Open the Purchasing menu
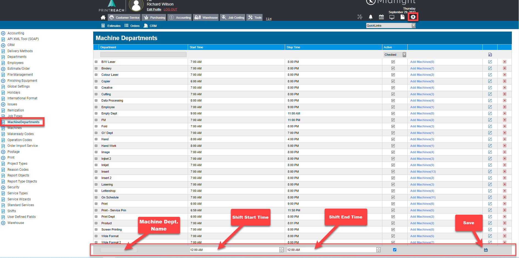 point(154,18)
